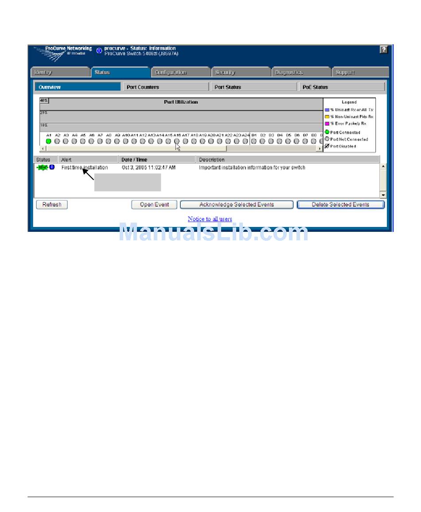This screenshot has width=421, height=512.
Task: Select the Overview sub-tab
Action: tap(78, 87)
